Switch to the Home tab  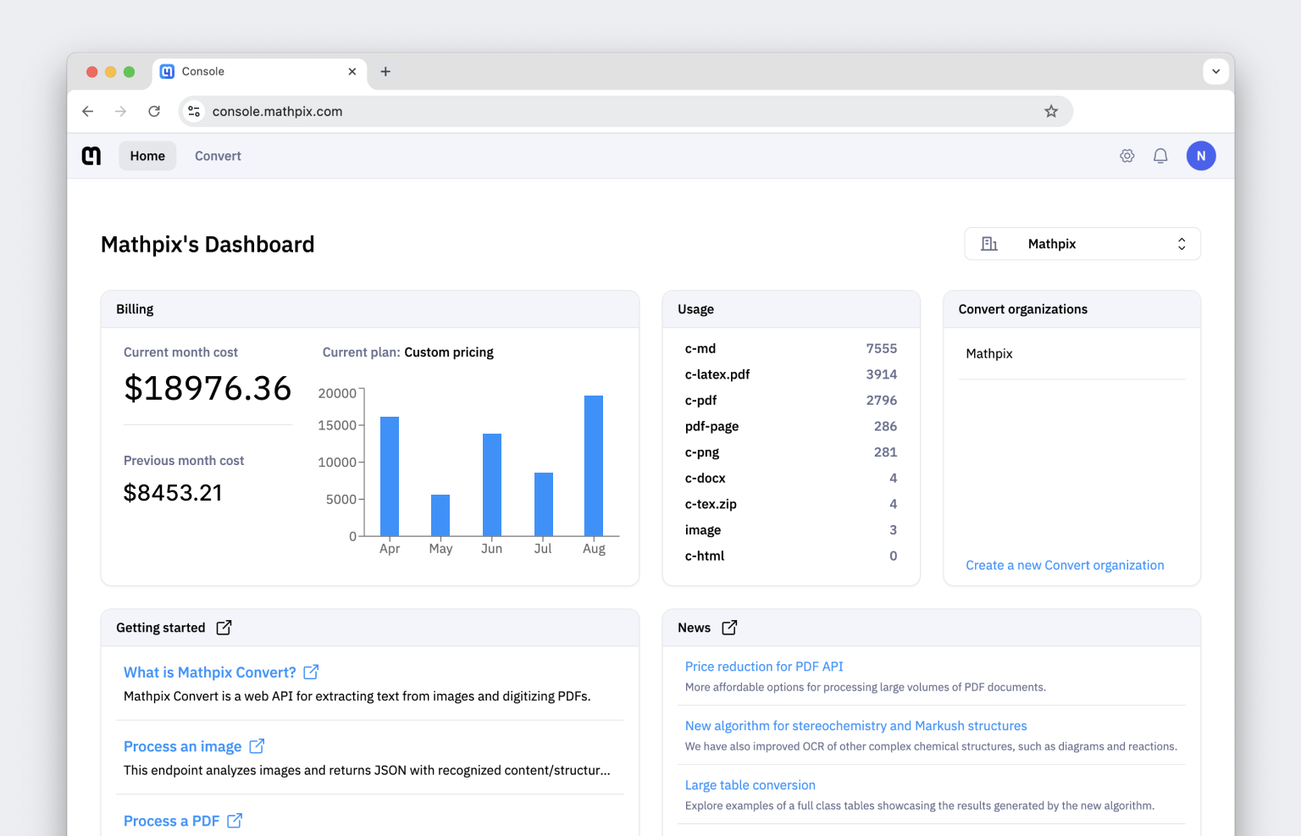pyautogui.click(x=147, y=156)
